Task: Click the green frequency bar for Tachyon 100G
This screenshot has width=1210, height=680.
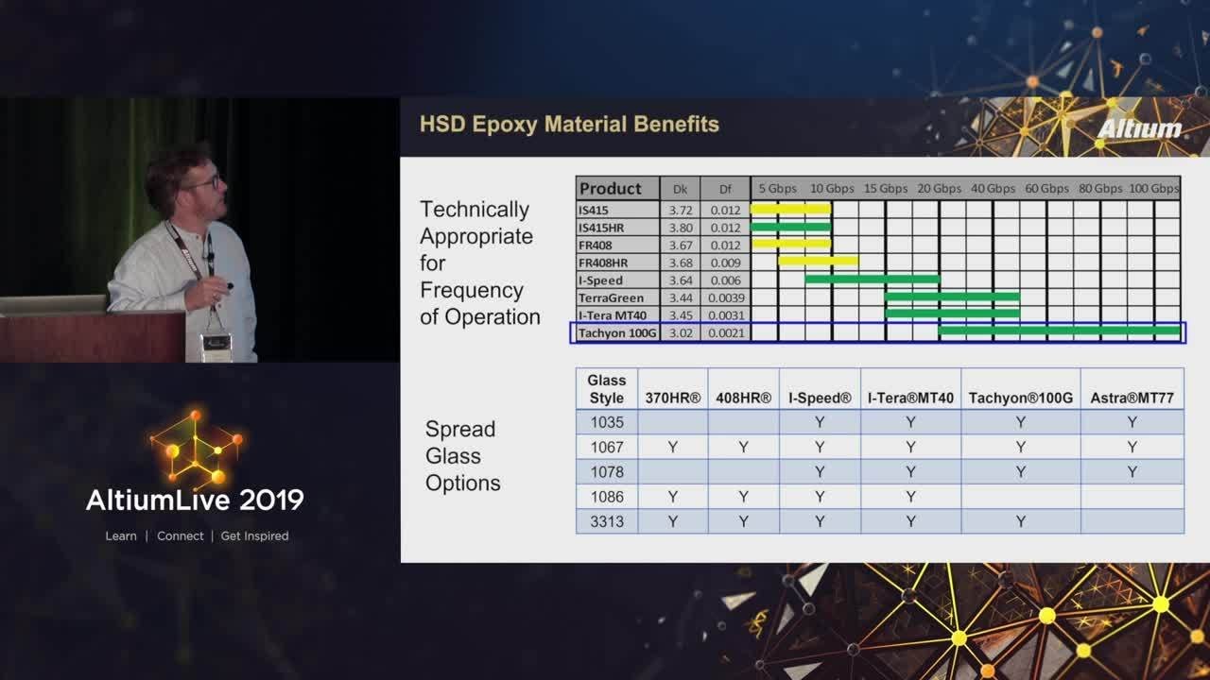Action: tap(1060, 331)
